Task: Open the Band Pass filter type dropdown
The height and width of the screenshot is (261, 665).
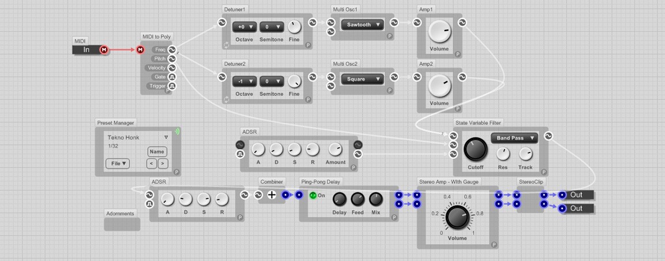Action: click(514, 138)
